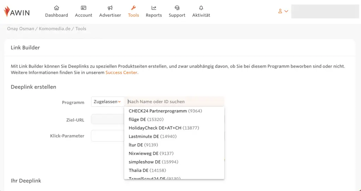Image resolution: width=361 pixels, height=191 pixels.
Task: Click the Deeplink erstellen heading
Action: coord(33,87)
